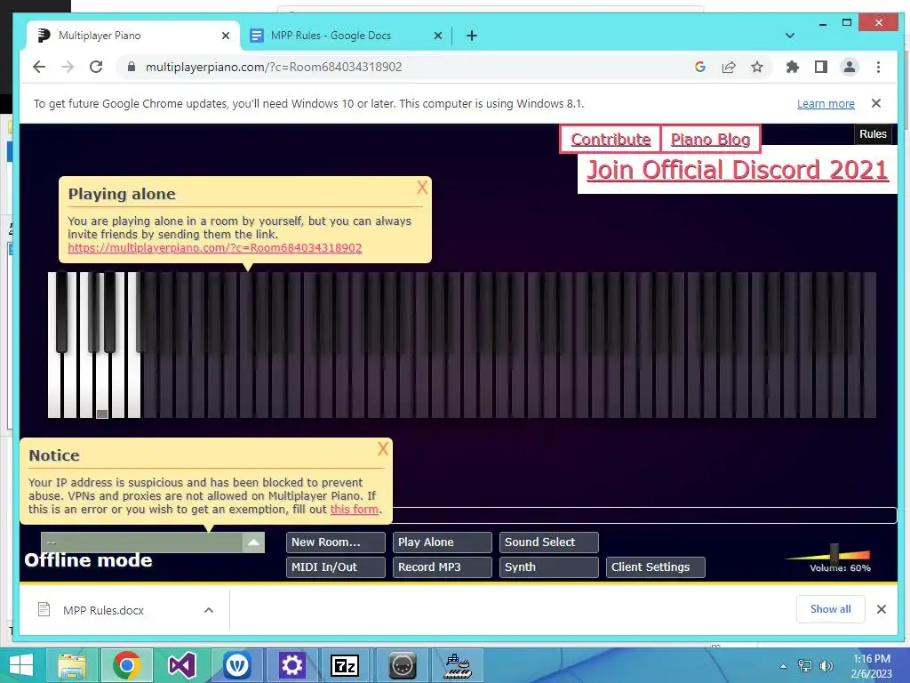
Task: Dismiss the Chrome update info bar
Action: (876, 103)
